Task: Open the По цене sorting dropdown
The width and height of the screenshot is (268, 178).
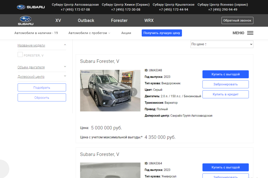Action: pyautogui.click(x=222, y=44)
